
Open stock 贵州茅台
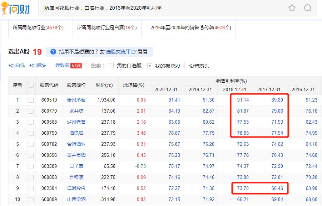[x=76, y=100]
